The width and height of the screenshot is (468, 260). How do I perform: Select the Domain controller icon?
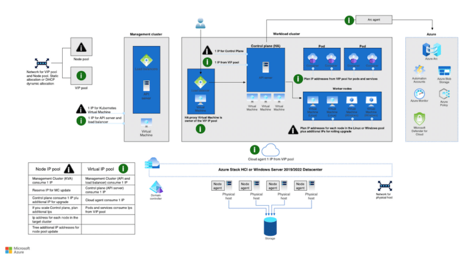coord(156,187)
